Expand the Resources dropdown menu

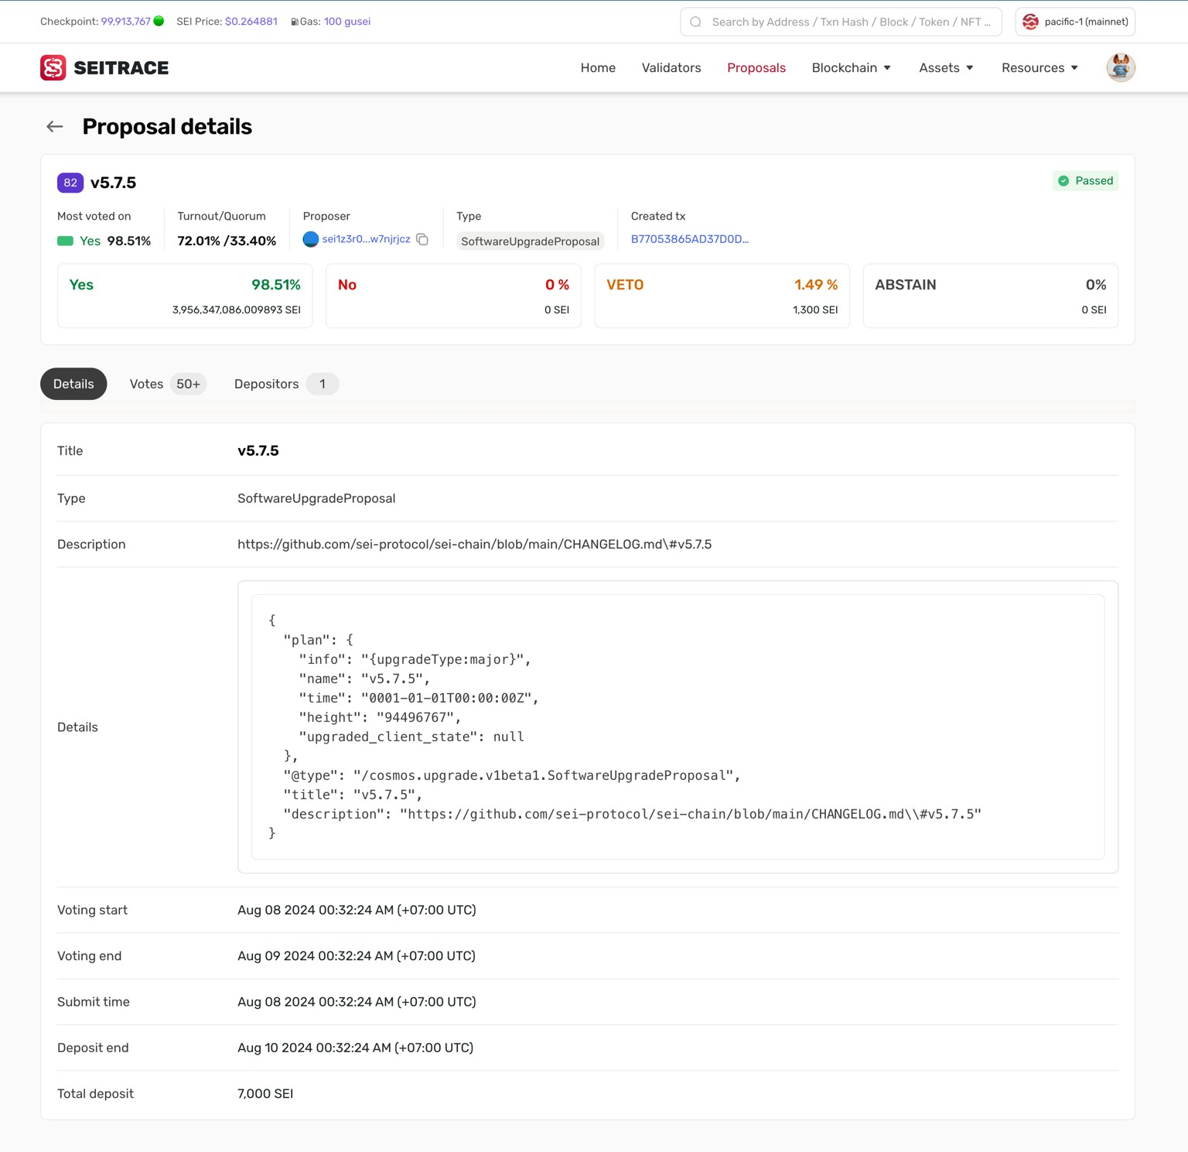click(x=1039, y=67)
